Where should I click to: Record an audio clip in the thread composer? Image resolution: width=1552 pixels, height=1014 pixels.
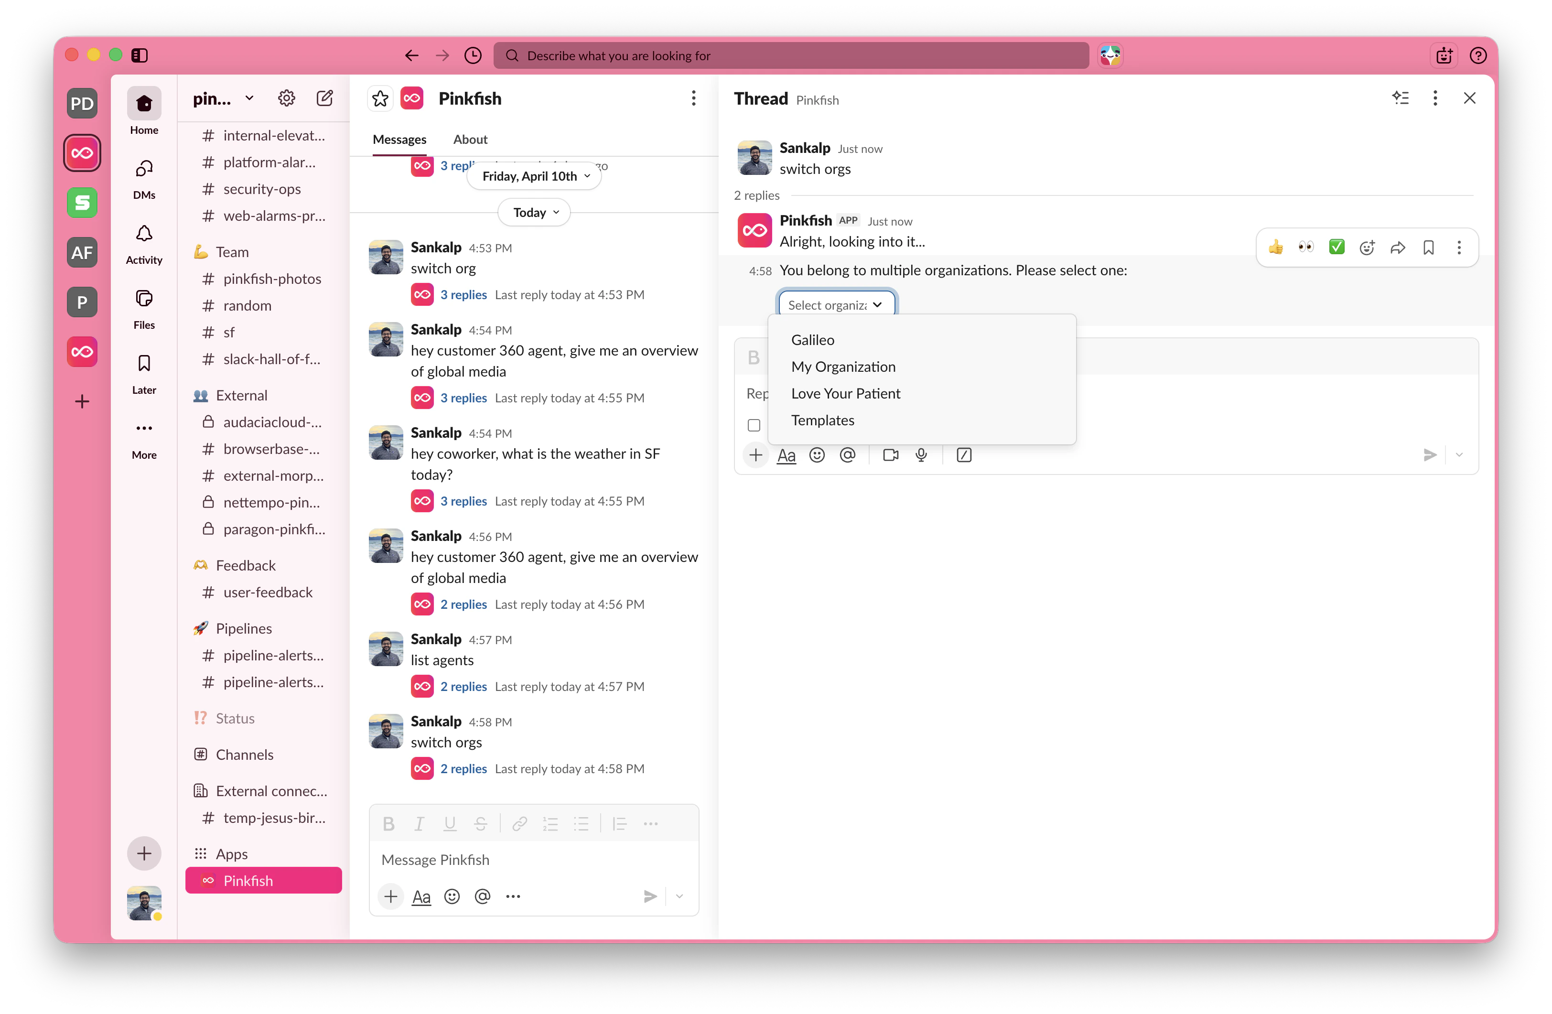pos(921,455)
